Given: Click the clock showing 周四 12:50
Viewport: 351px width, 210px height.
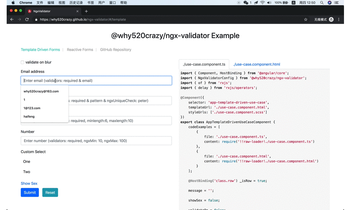Looking at the screenshot, I should 307,3.
